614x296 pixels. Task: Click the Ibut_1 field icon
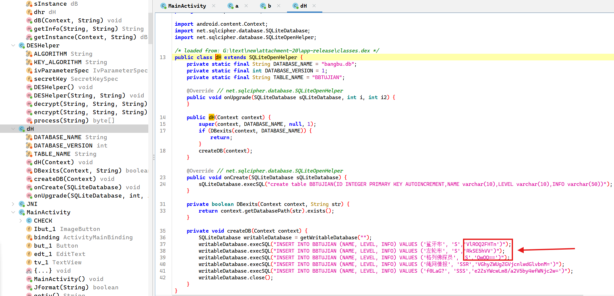coord(29,229)
